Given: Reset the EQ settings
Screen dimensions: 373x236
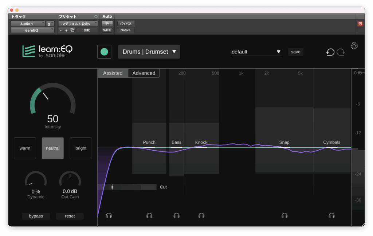Looking at the screenshot, I should click(70, 216).
